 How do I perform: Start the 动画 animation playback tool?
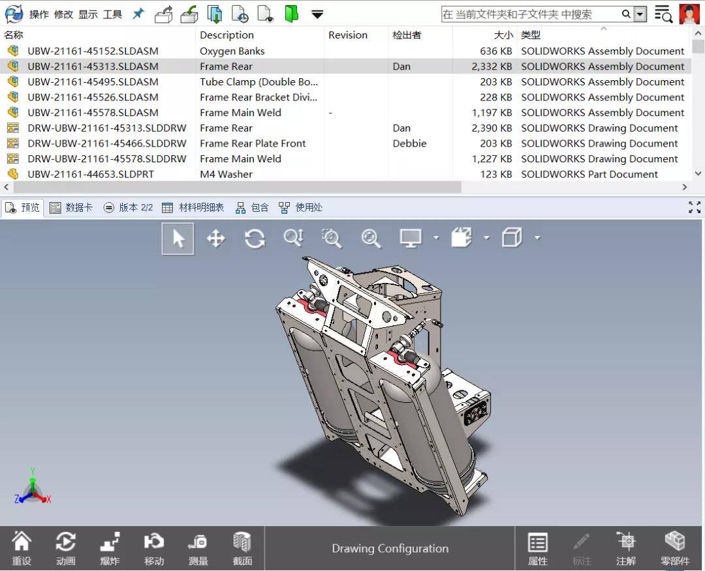[65, 548]
